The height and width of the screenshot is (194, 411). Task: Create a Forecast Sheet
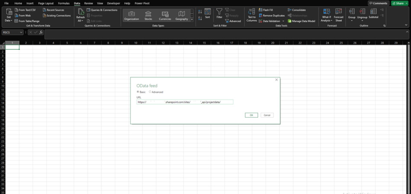[339, 15]
